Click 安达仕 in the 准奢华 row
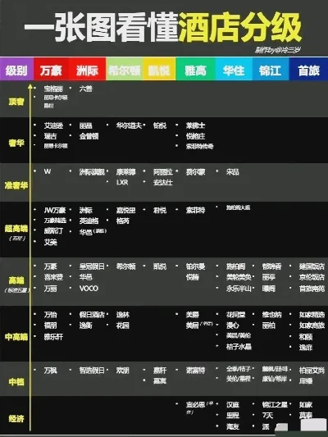 click(163, 183)
